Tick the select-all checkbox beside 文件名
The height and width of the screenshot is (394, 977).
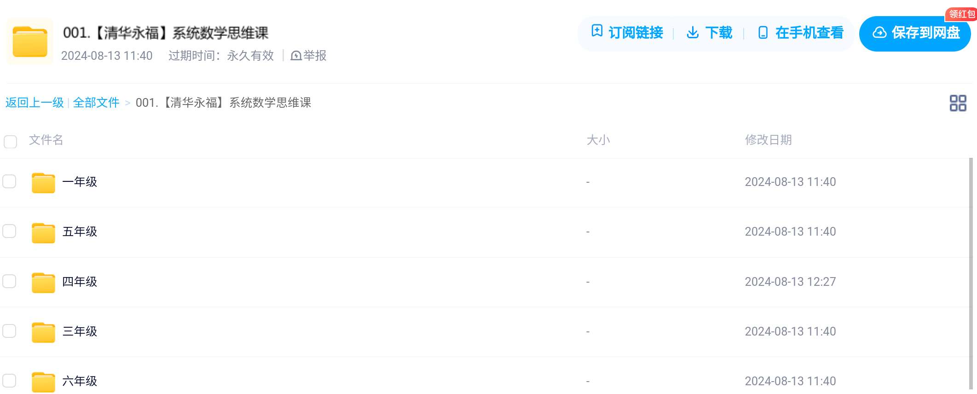tap(10, 141)
